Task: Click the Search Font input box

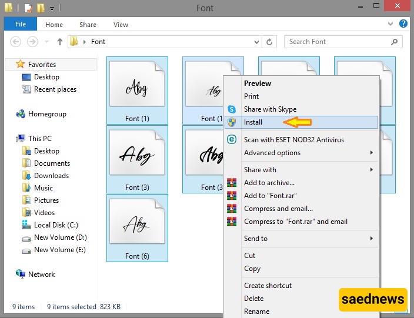Action: (x=338, y=42)
